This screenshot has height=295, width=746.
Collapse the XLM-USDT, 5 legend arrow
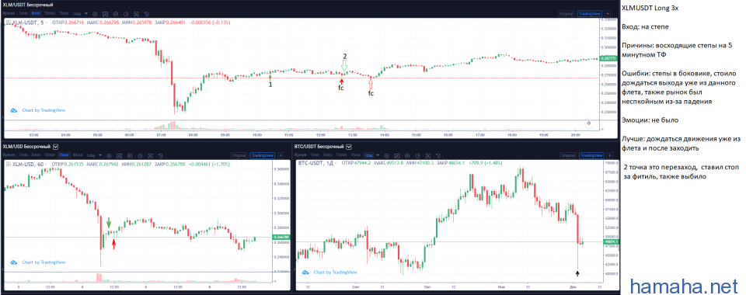46,23
